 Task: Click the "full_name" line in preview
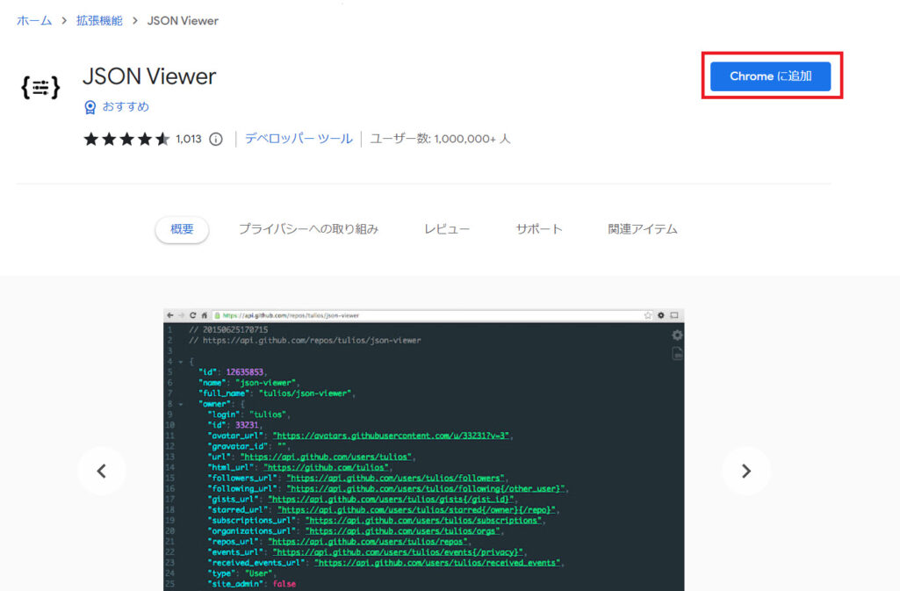pyautogui.click(x=277, y=393)
